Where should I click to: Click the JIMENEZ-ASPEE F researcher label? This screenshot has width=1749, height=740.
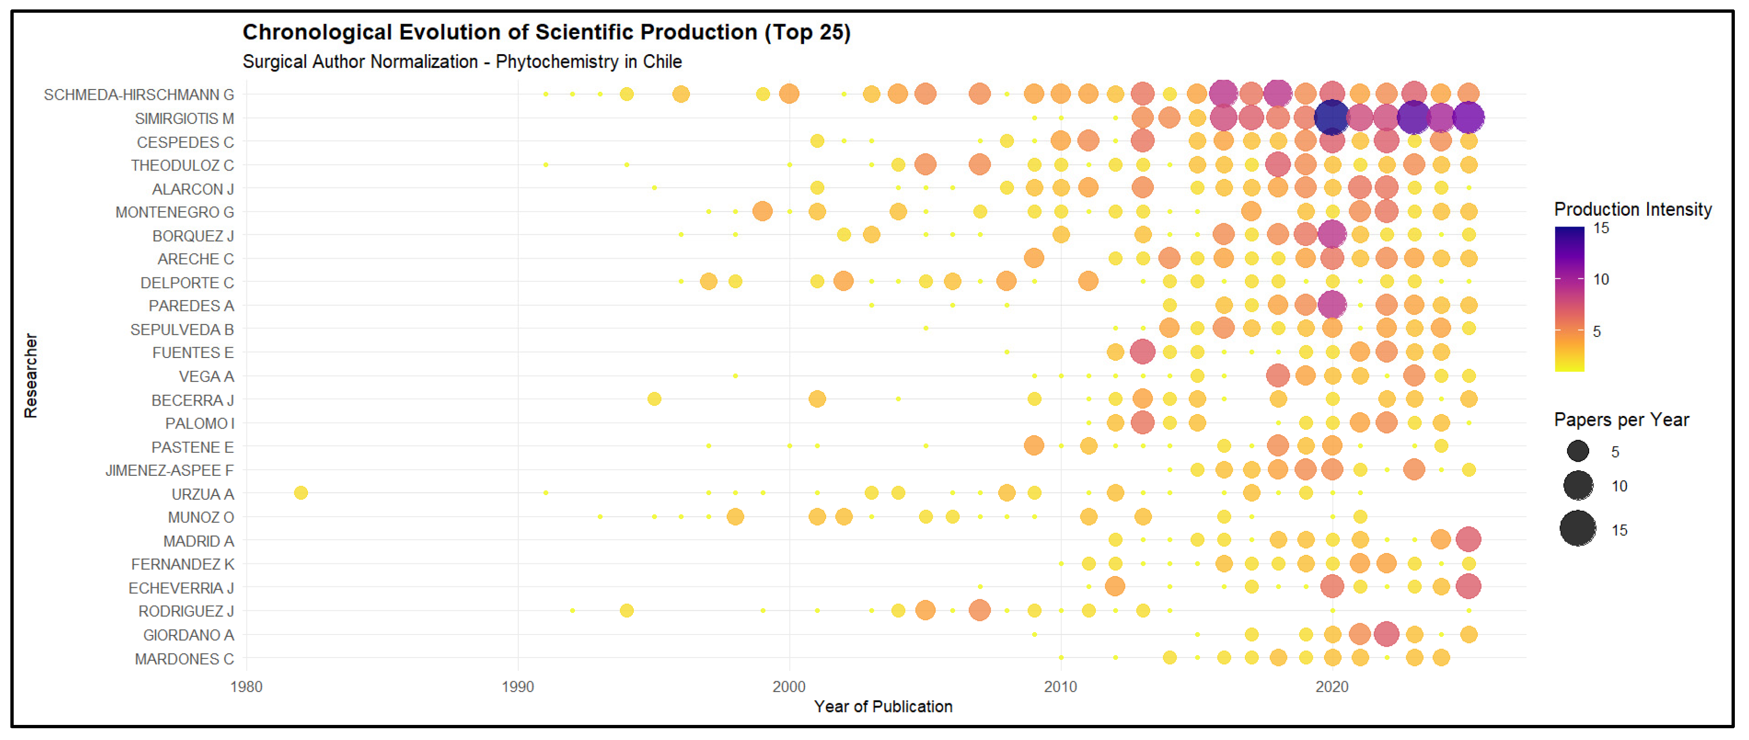(170, 470)
